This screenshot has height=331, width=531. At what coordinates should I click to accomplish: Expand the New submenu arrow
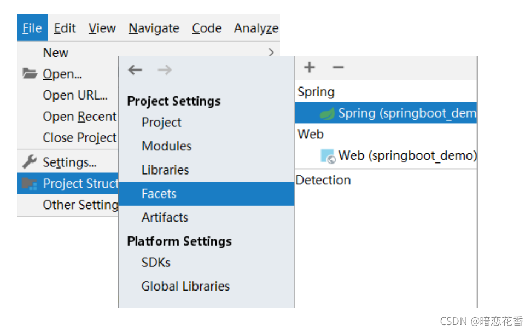(x=271, y=53)
